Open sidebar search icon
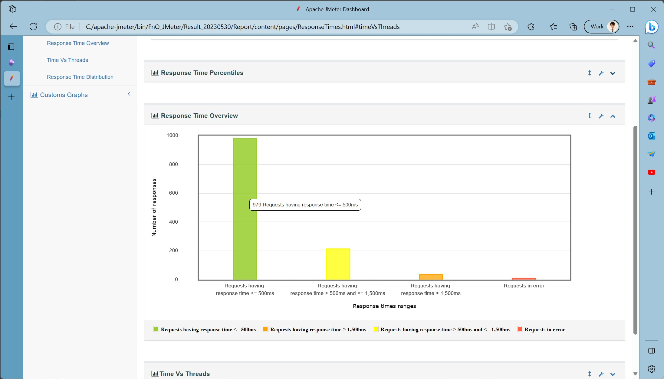 pos(651,45)
